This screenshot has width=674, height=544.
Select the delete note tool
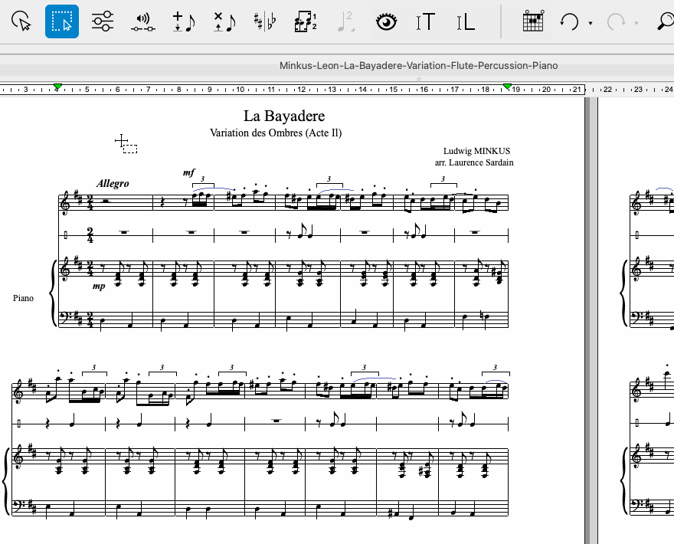[x=224, y=21]
